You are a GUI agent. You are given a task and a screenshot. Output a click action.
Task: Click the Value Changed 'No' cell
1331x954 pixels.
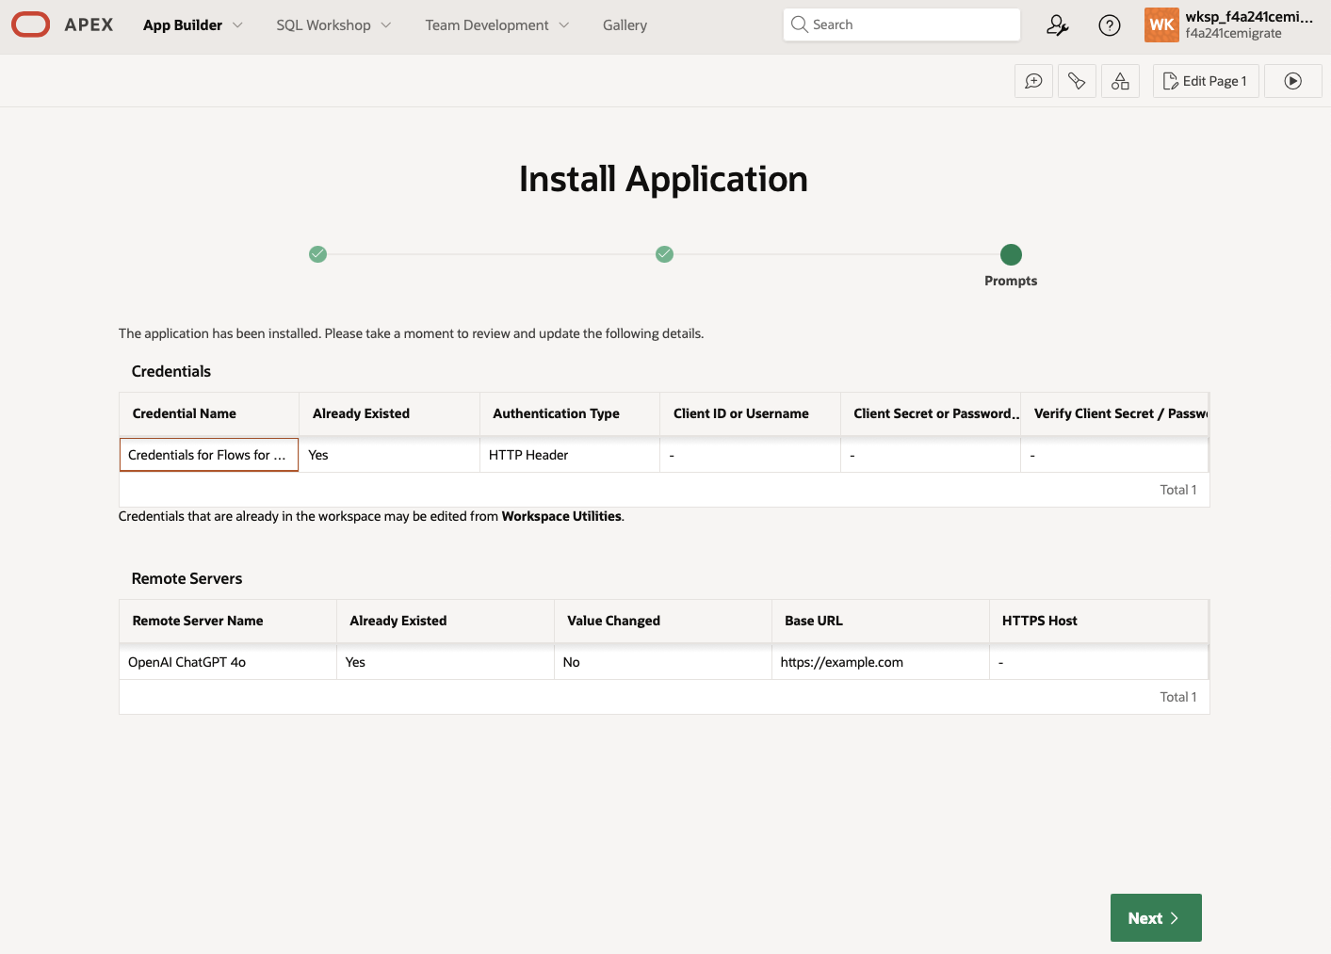[663, 662]
